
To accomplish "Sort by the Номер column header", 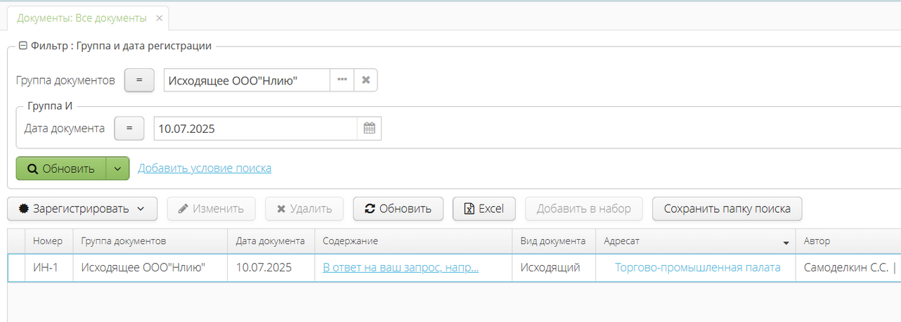I will click(48, 241).
